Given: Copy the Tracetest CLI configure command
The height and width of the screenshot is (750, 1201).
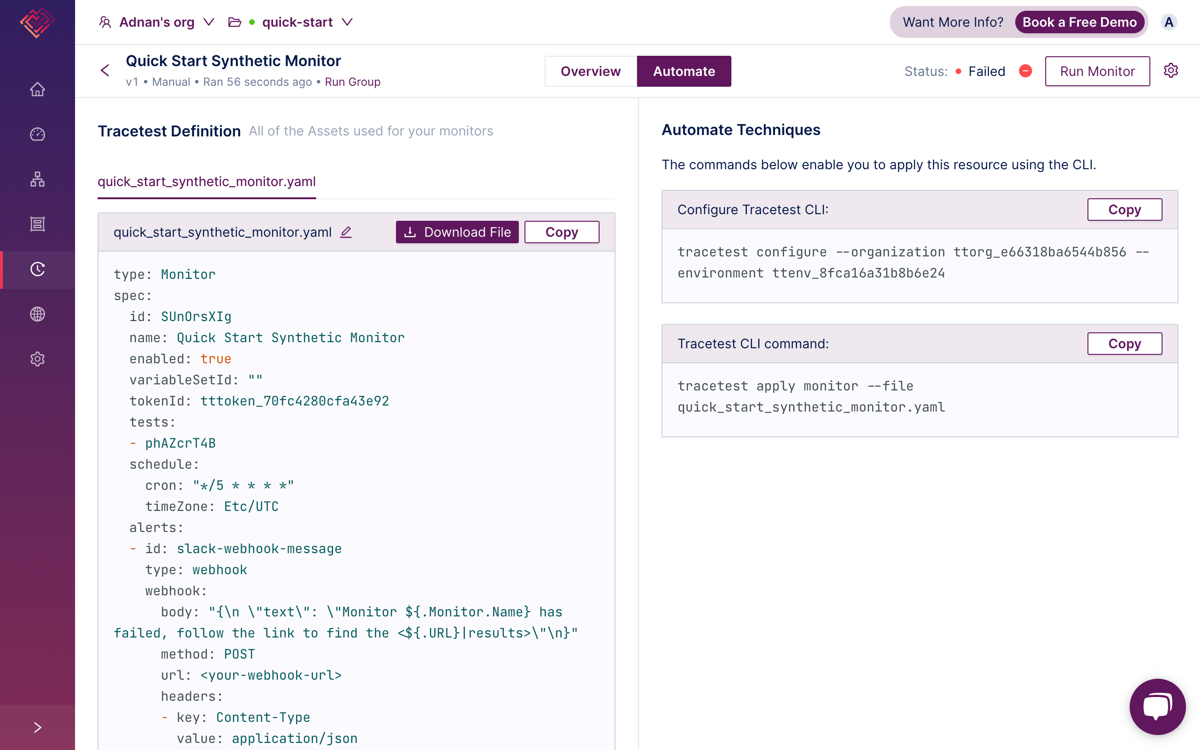Looking at the screenshot, I should click(x=1124, y=208).
